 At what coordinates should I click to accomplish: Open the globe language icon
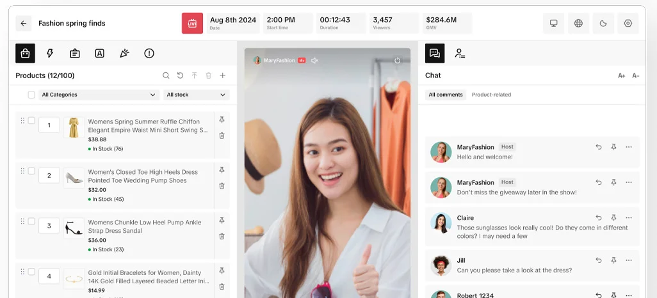pos(578,24)
